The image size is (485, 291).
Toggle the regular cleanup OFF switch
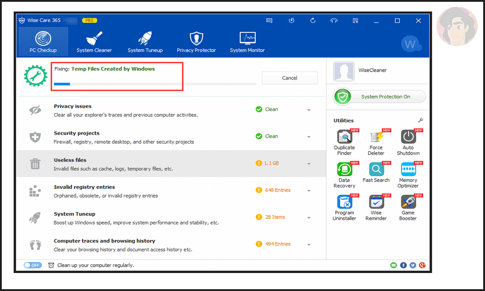coord(33,265)
